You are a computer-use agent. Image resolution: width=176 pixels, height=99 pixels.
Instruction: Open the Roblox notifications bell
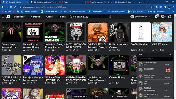pyautogui.click(x=156, y=17)
